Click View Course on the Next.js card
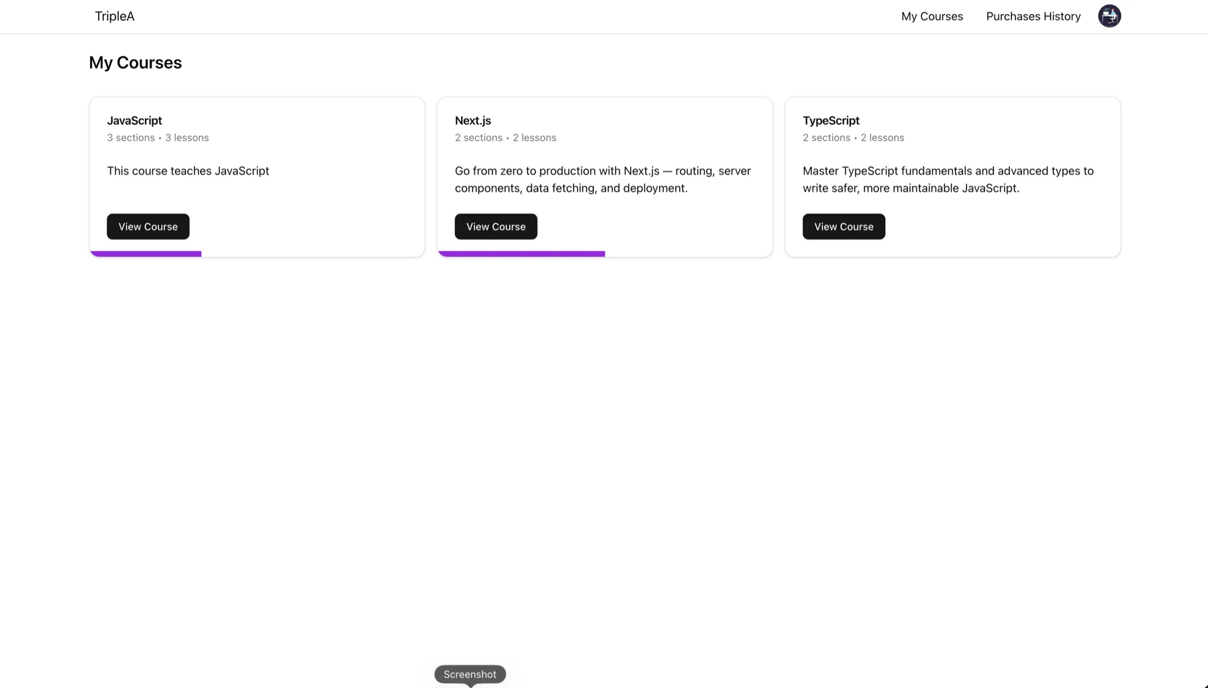1208x688 pixels. pos(496,226)
